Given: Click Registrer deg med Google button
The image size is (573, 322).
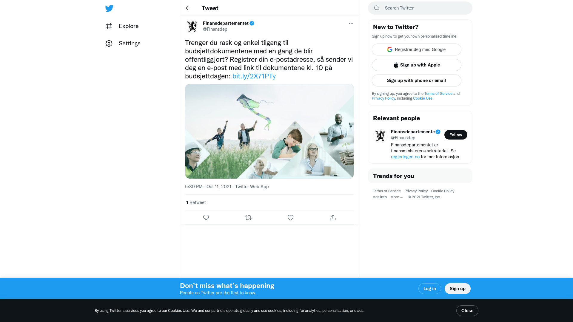Looking at the screenshot, I should tap(417, 49).
